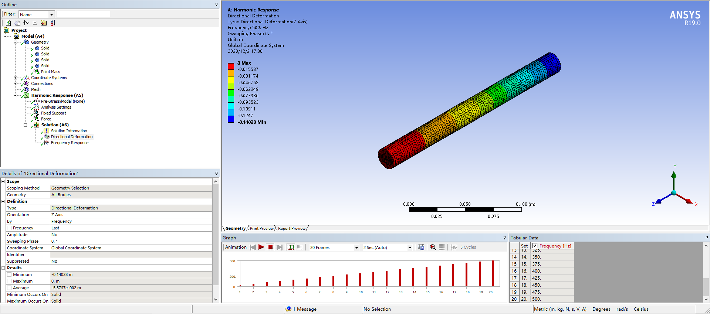This screenshot has height=314, width=710.
Task: Switch to the Geometry tab
Action: tap(235, 228)
